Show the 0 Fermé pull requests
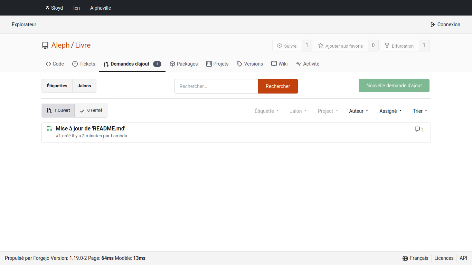The height and width of the screenshot is (265, 472). tap(91, 110)
